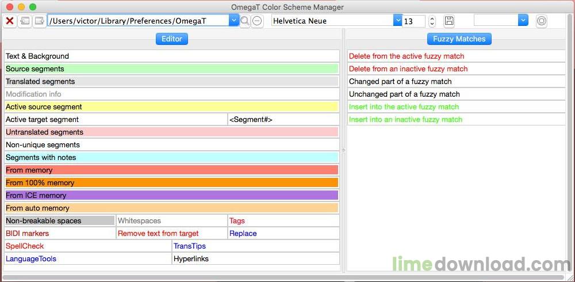
Task: Click the font size input field
Action: [414, 21]
